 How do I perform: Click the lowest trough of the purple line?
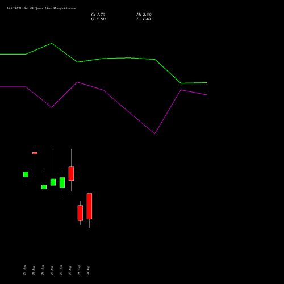coord(155,133)
